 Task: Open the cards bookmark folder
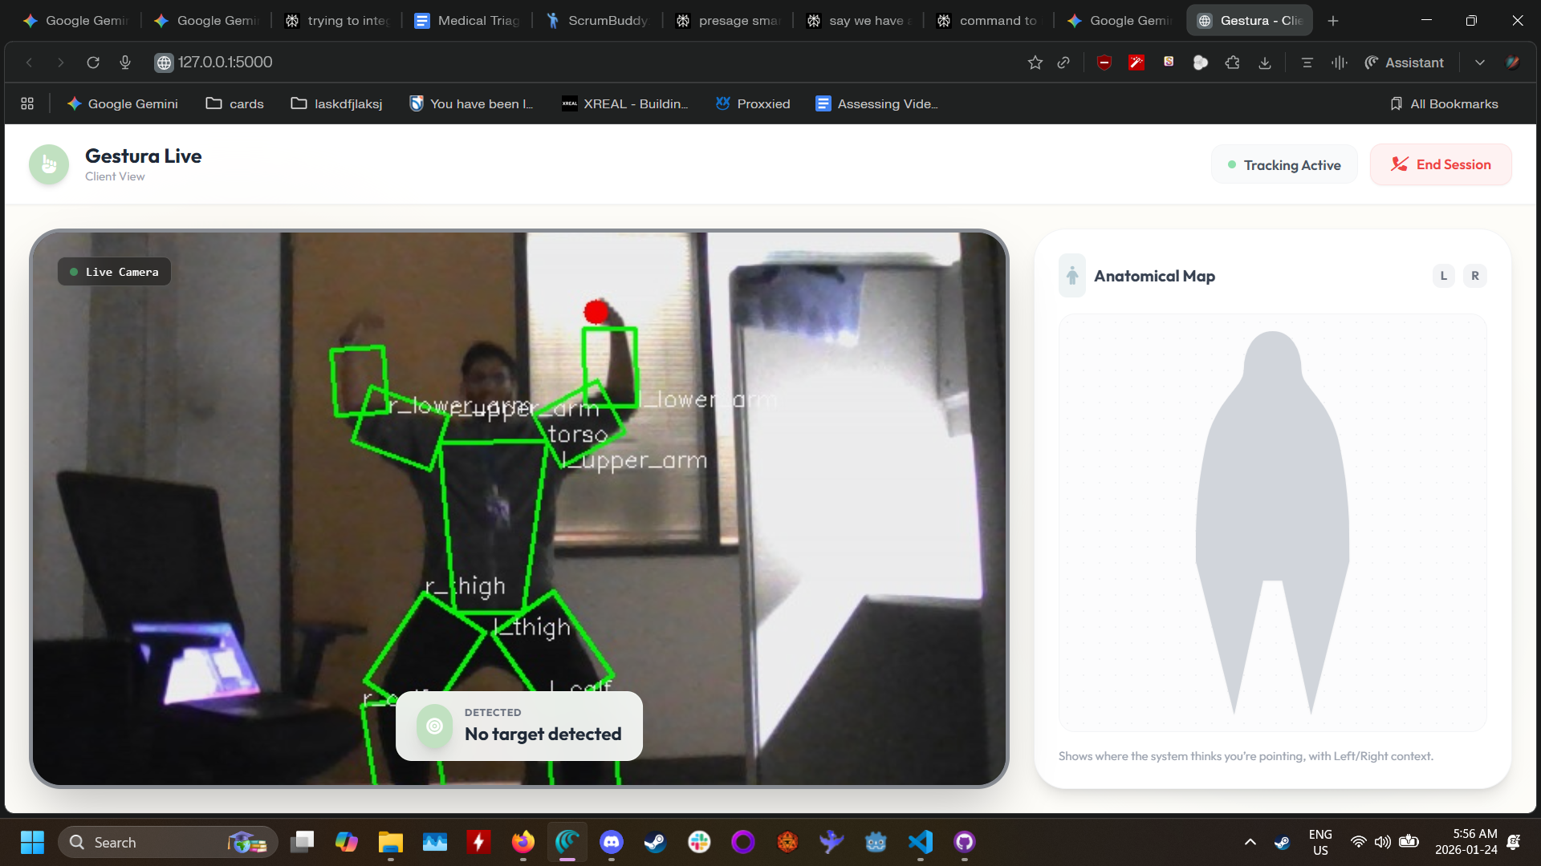coord(234,103)
